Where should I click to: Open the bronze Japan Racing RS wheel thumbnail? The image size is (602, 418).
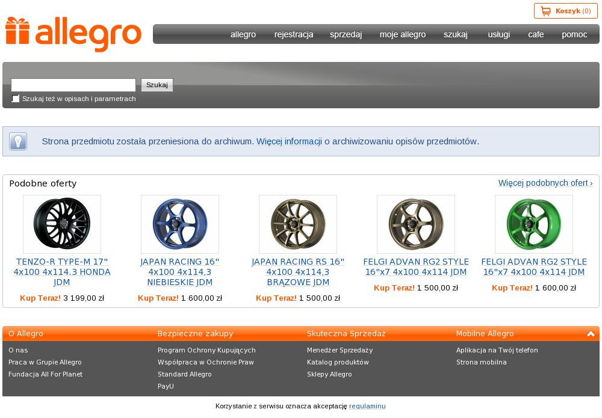(x=298, y=224)
